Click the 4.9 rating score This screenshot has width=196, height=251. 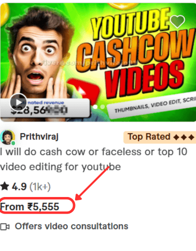click(x=19, y=186)
